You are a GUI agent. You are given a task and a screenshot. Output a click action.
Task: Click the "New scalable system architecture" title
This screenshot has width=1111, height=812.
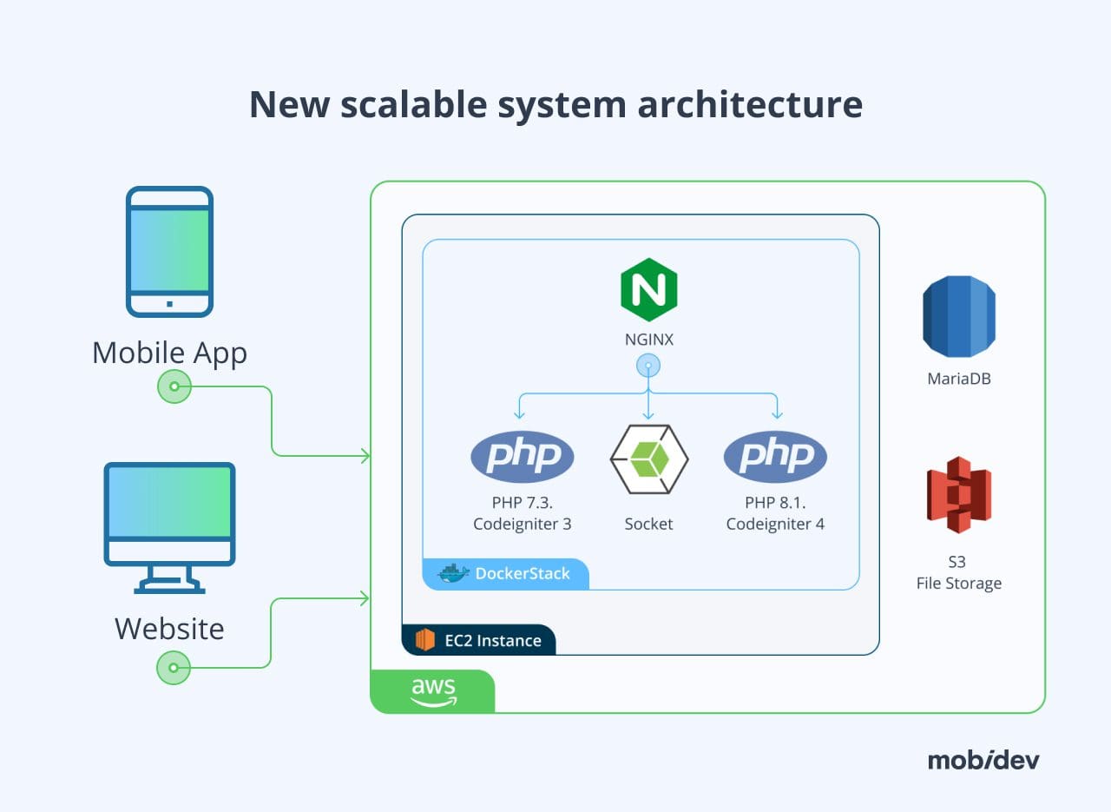click(555, 104)
